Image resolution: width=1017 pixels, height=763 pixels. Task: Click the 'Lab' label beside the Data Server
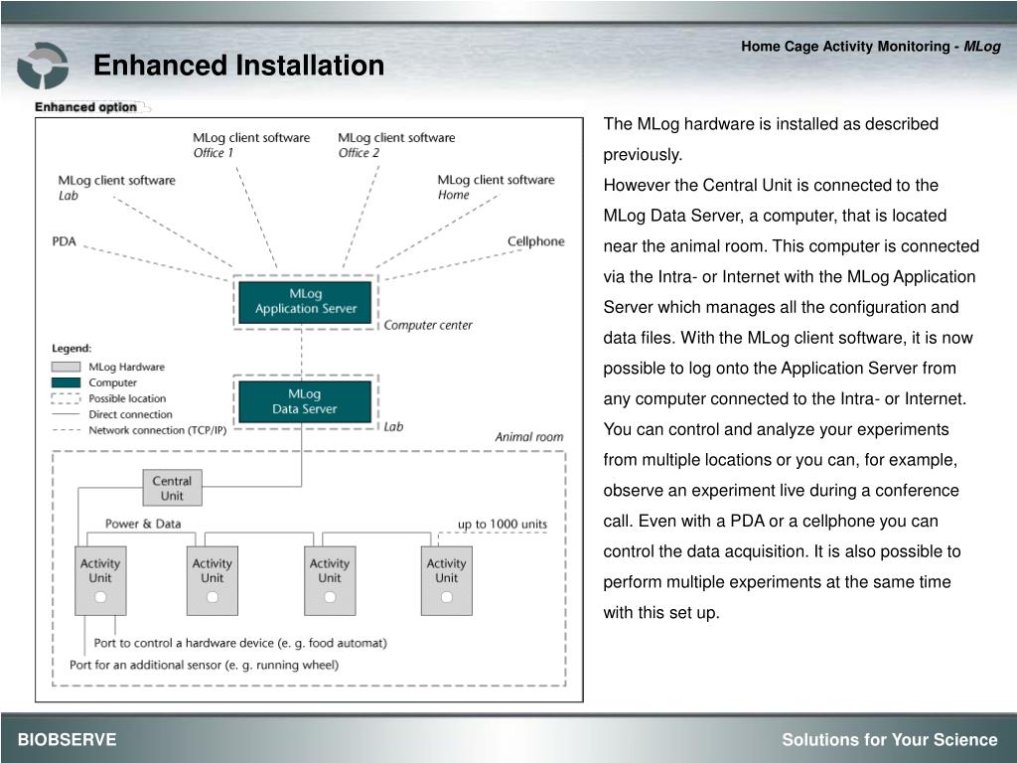pyautogui.click(x=393, y=427)
